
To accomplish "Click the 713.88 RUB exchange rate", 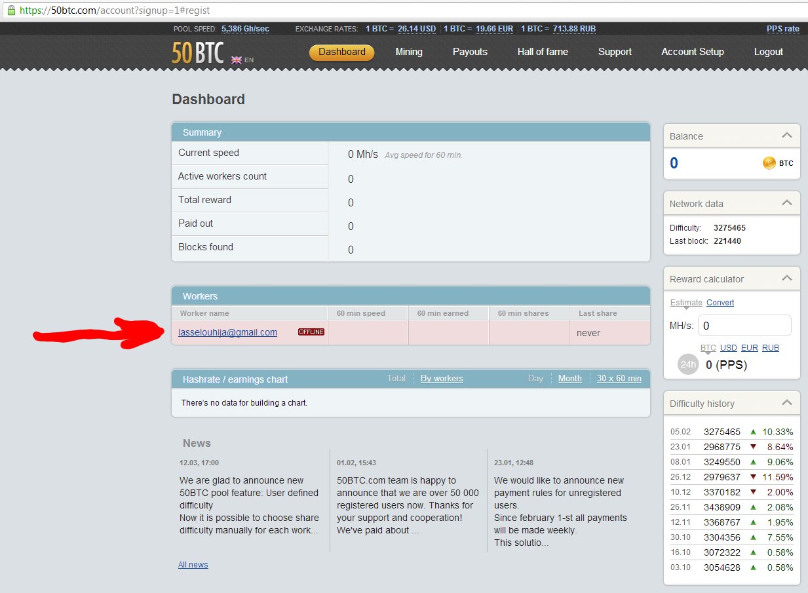I will coord(575,29).
